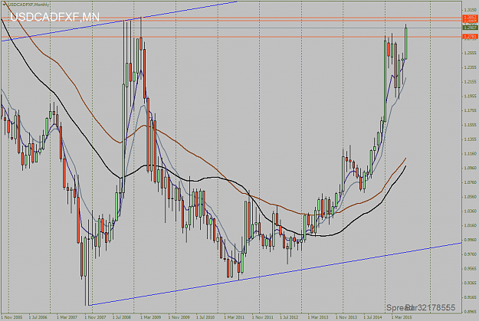Click the 1.2355 price scale label

click(x=470, y=67)
